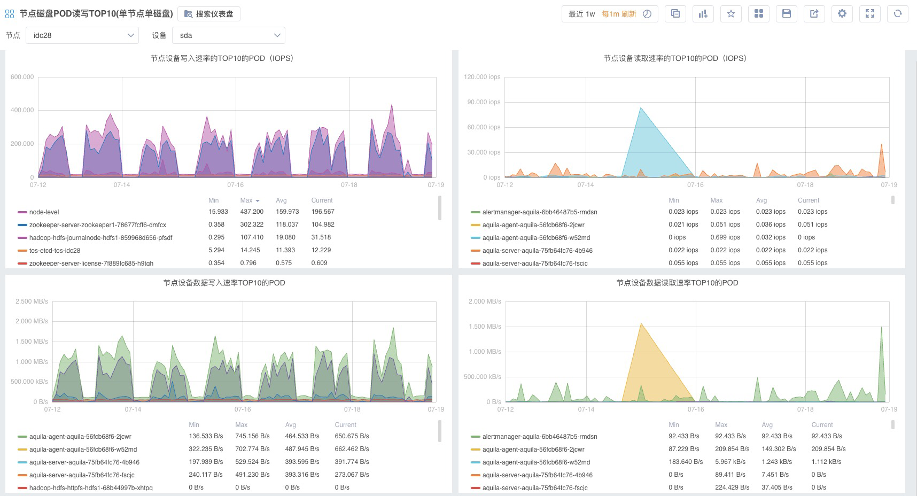Open panel menu of 节点设备数据写入速率TOP10的POD
The width and height of the screenshot is (917, 496).
click(224, 283)
